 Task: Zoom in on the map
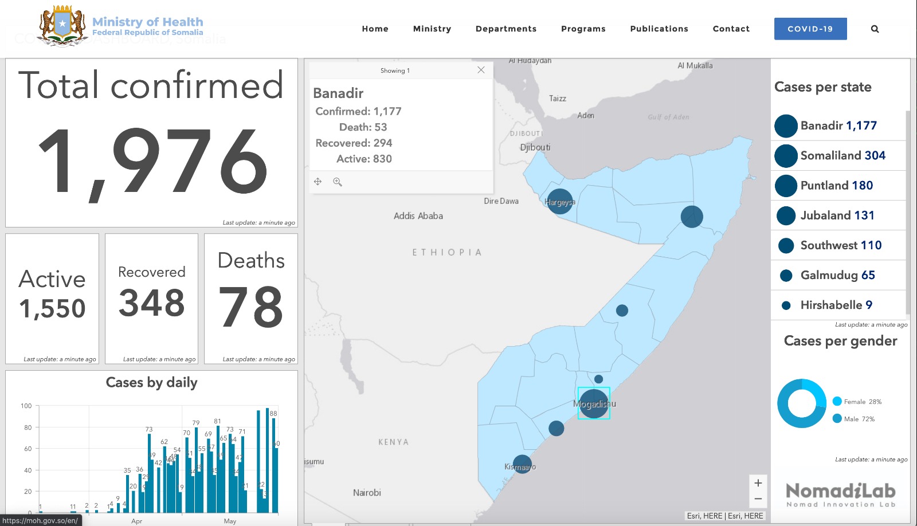(758, 483)
